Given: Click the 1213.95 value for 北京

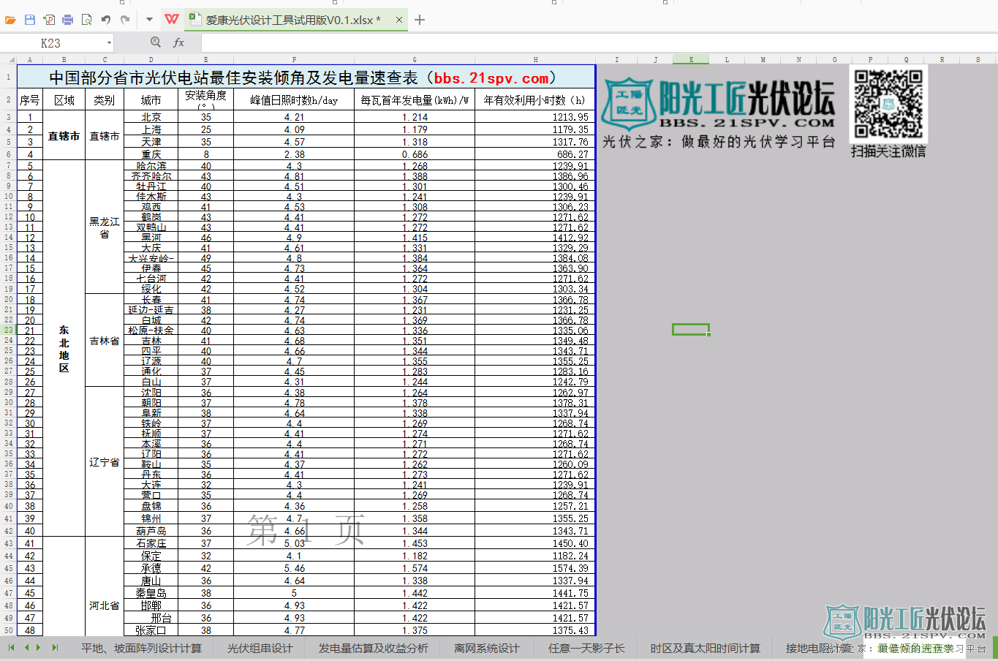Looking at the screenshot, I should click(535, 117).
